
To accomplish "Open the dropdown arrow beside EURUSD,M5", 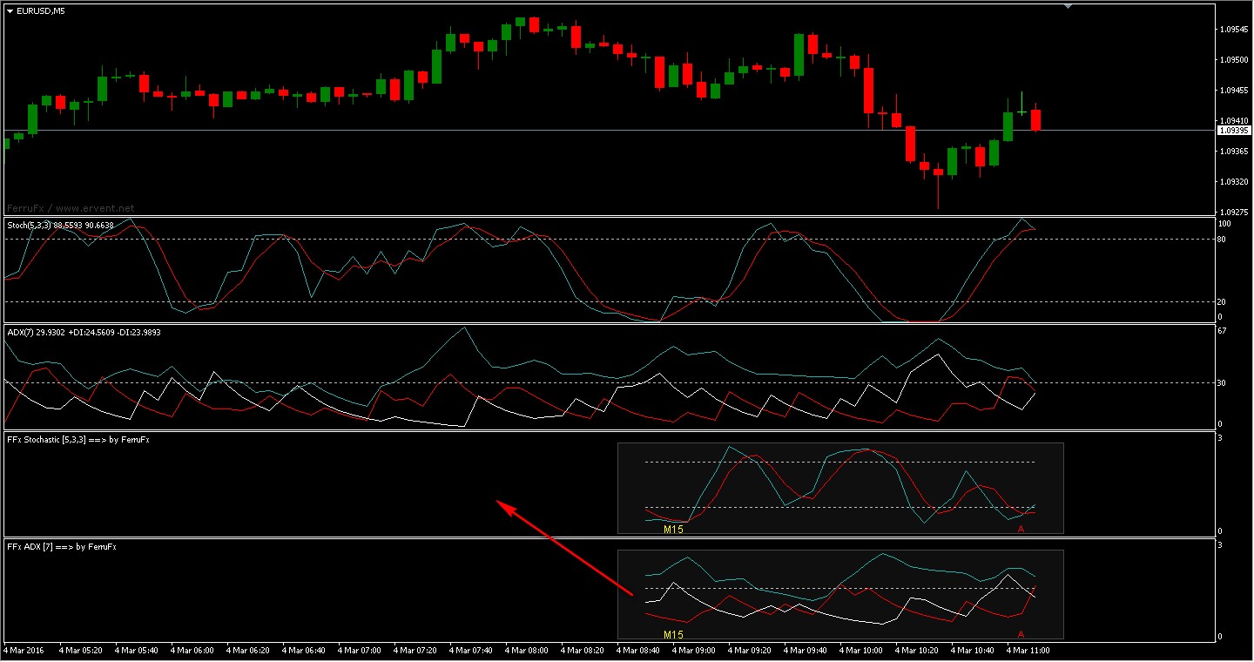I will tap(10, 10).
